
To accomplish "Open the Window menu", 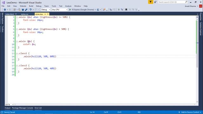I will [x=77, y=6].
